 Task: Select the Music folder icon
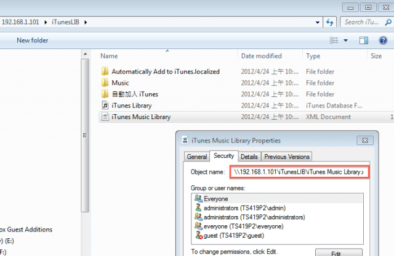105,83
